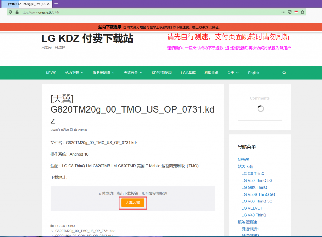Click the 2020年8月25日 post date
The image size is (322, 237).
62,130
